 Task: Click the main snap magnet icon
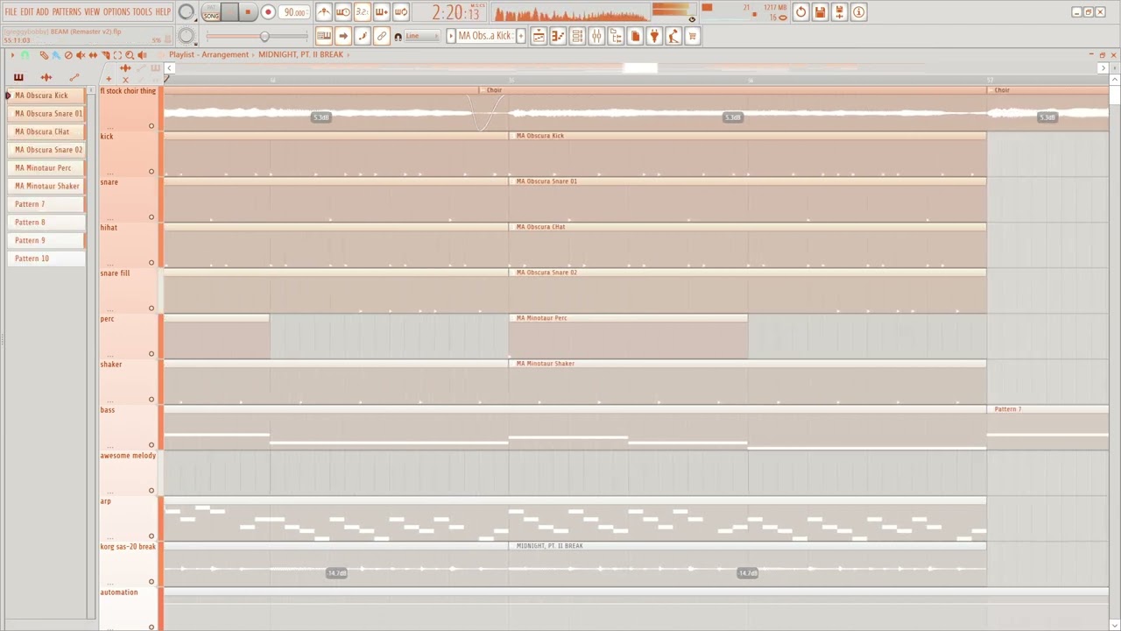tap(398, 37)
